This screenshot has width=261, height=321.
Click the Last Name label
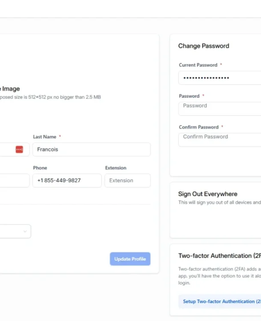(x=44, y=137)
